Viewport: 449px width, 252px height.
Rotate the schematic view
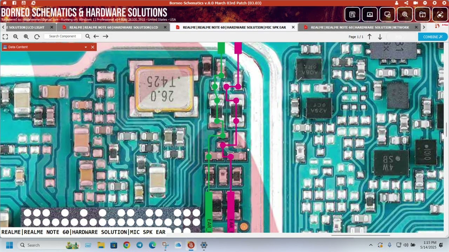tap(37, 36)
